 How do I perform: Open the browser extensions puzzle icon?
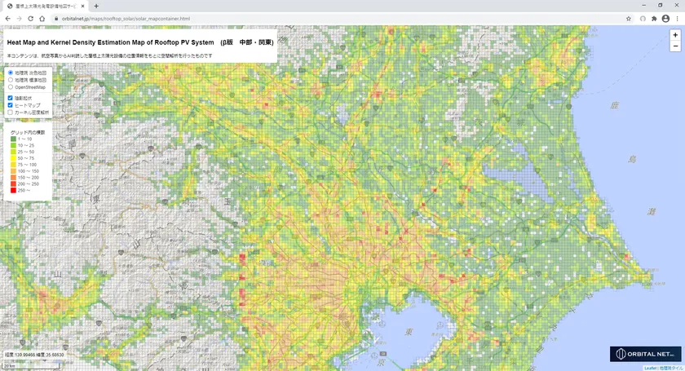653,18
